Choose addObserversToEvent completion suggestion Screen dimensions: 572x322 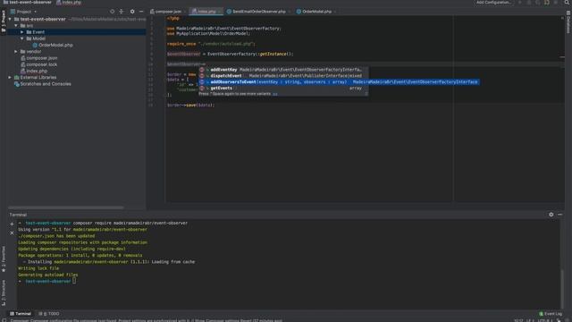[340, 82]
